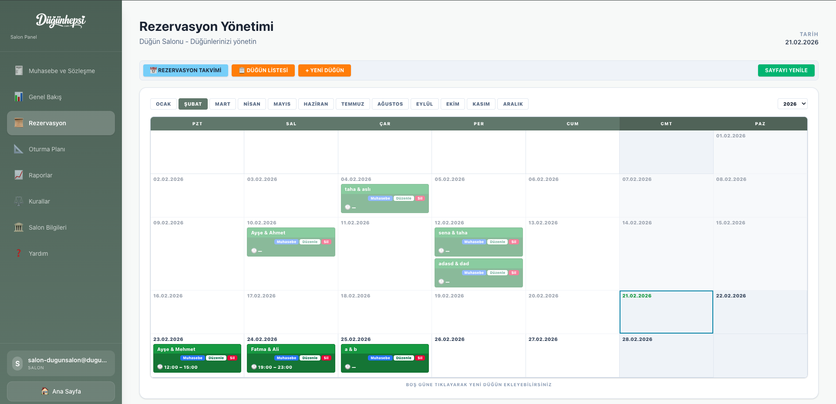Click the Yeni Düğün button

(x=324, y=70)
